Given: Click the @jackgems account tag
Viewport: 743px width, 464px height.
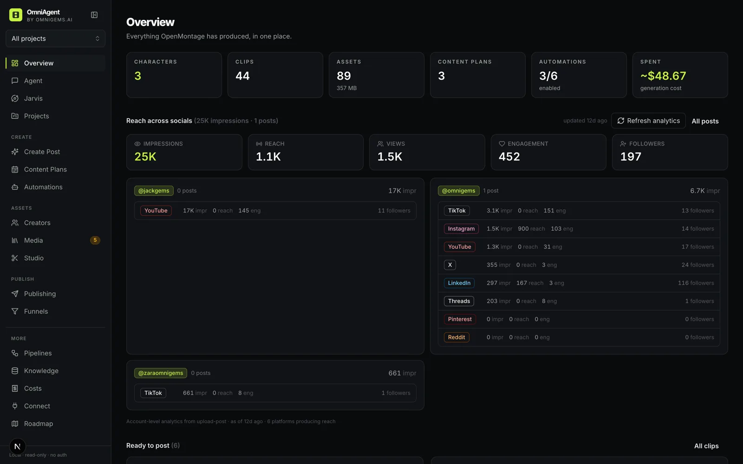Looking at the screenshot, I should [x=154, y=191].
